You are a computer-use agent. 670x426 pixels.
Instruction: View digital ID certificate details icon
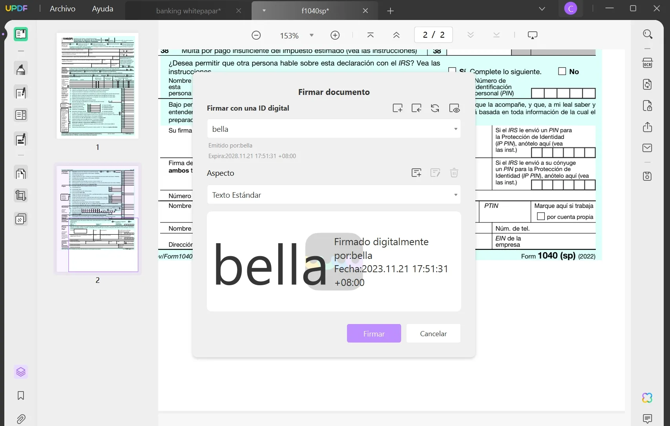(x=454, y=108)
